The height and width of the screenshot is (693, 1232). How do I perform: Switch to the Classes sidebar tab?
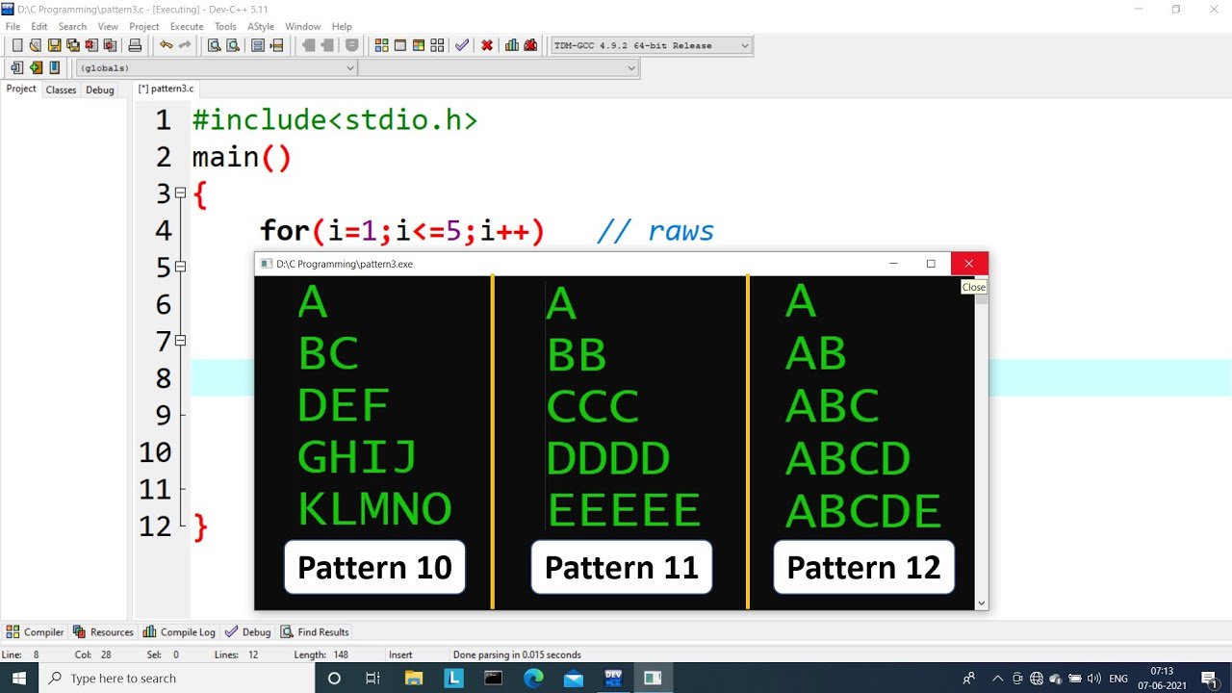(x=61, y=90)
